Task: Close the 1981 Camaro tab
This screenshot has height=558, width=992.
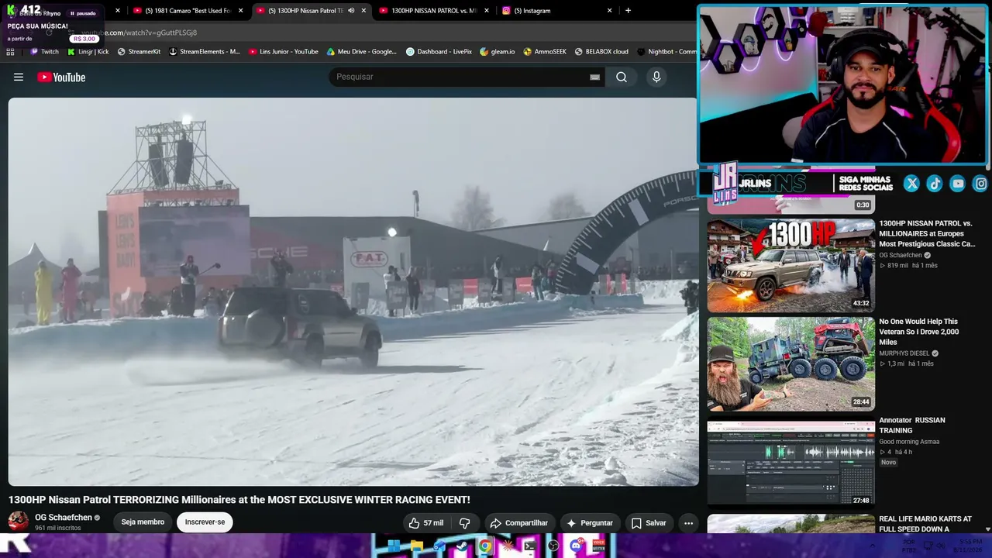Action: click(x=241, y=11)
